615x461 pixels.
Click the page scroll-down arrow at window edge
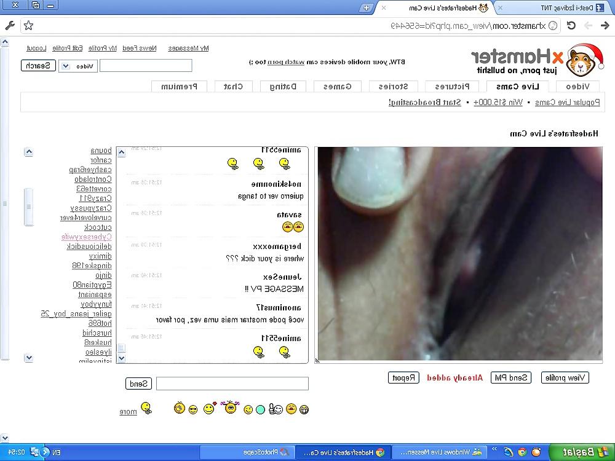(4, 436)
